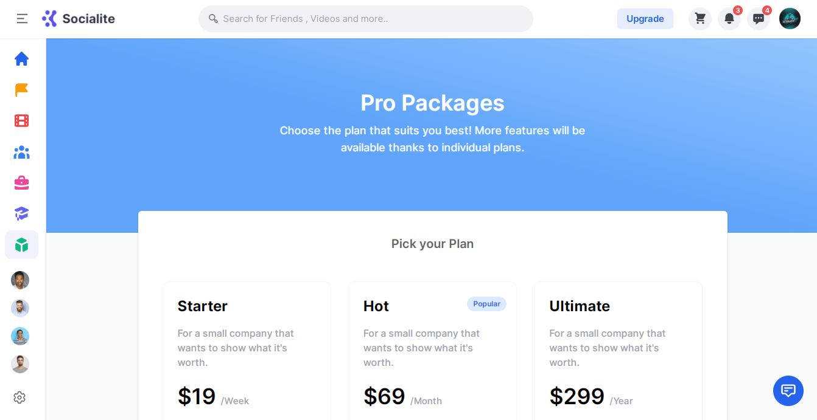
Task: Open the Pages flag icon
Action: [x=21, y=90]
